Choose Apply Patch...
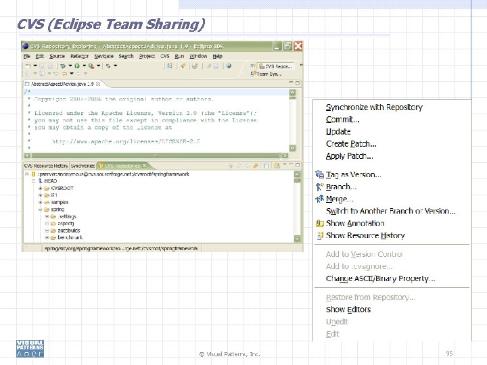This screenshot has width=487, height=365. click(350, 156)
